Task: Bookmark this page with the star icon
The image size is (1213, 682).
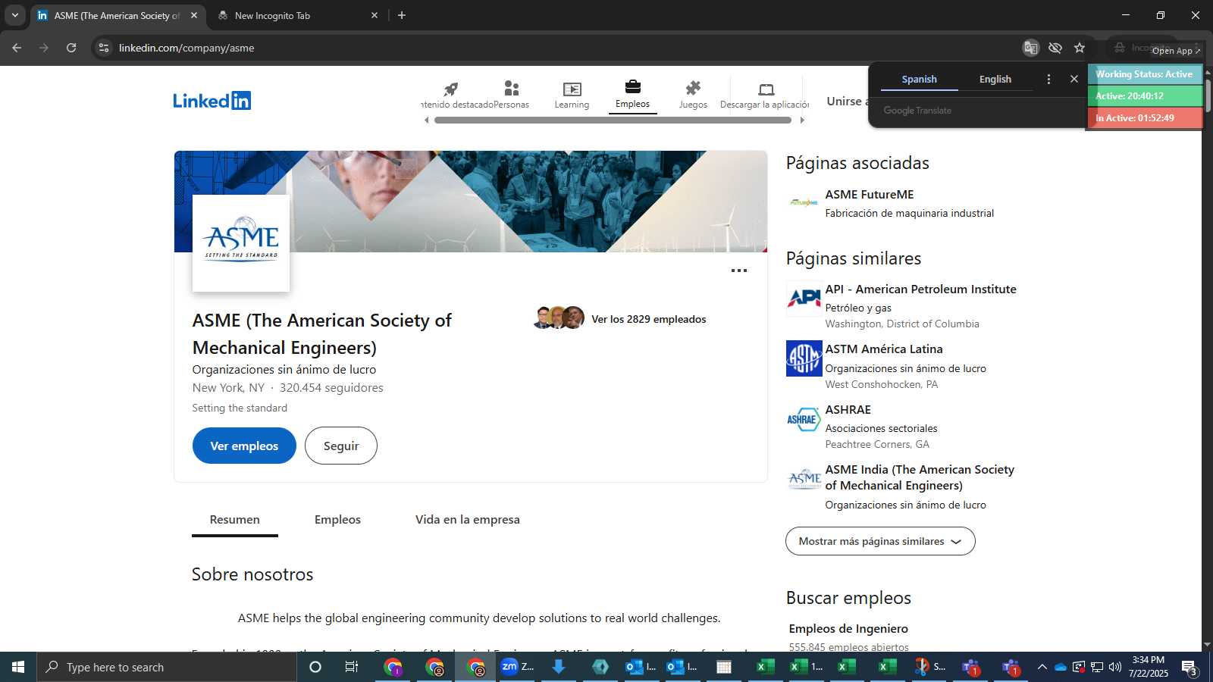Action: [1080, 48]
